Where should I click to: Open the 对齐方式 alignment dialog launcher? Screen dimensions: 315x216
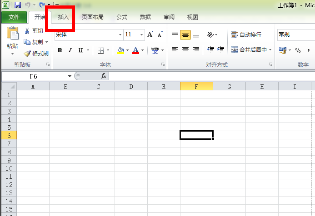coord(271,64)
